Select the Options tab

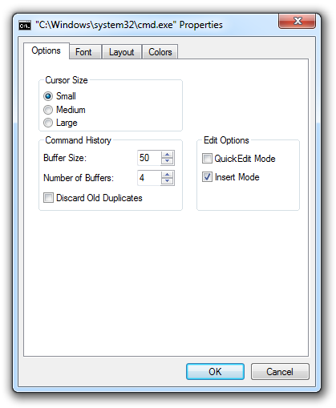(x=46, y=50)
